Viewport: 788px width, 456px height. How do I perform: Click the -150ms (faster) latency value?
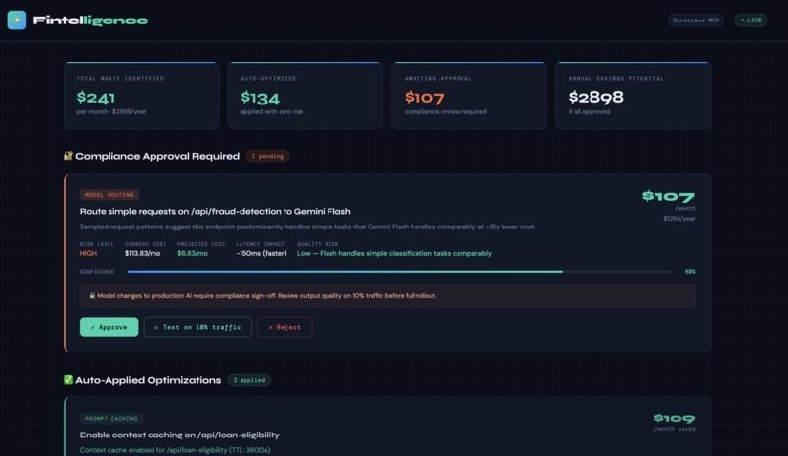[x=261, y=253]
